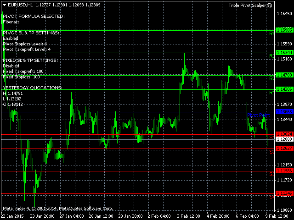Click yesterday's high value H 1.14781

[x=13, y=93]
